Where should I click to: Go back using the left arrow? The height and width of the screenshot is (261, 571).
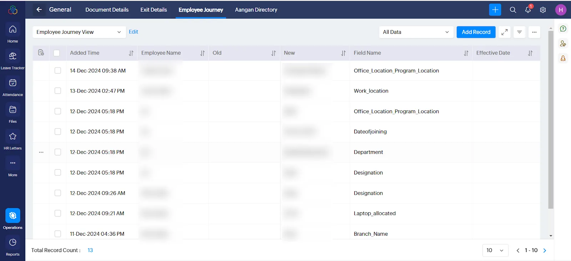click(39, 10)
